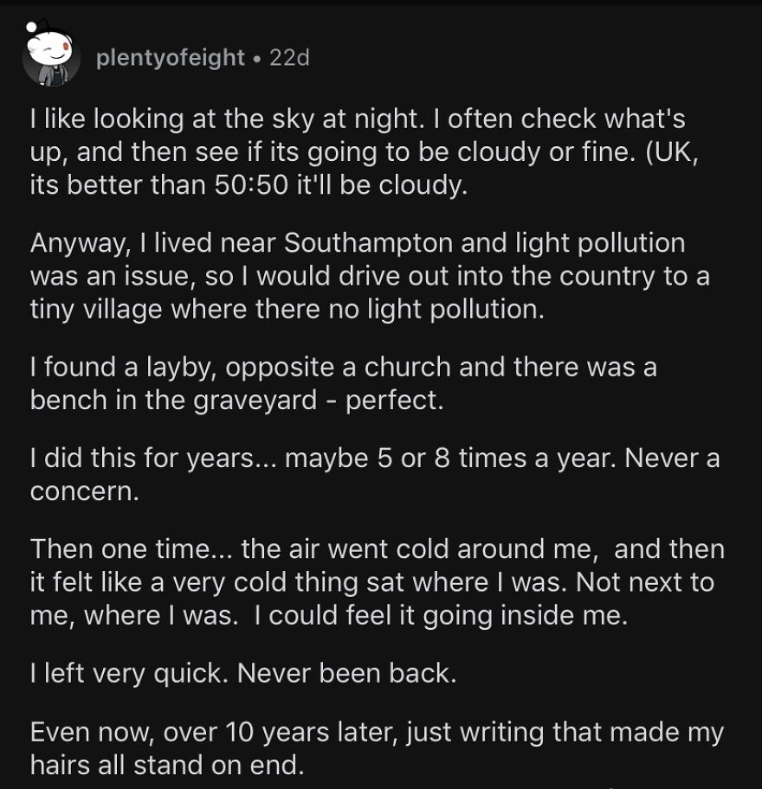762x789 pixels.
Task: Open the plentyofeight user profile
Action: (x=170, y=58)
